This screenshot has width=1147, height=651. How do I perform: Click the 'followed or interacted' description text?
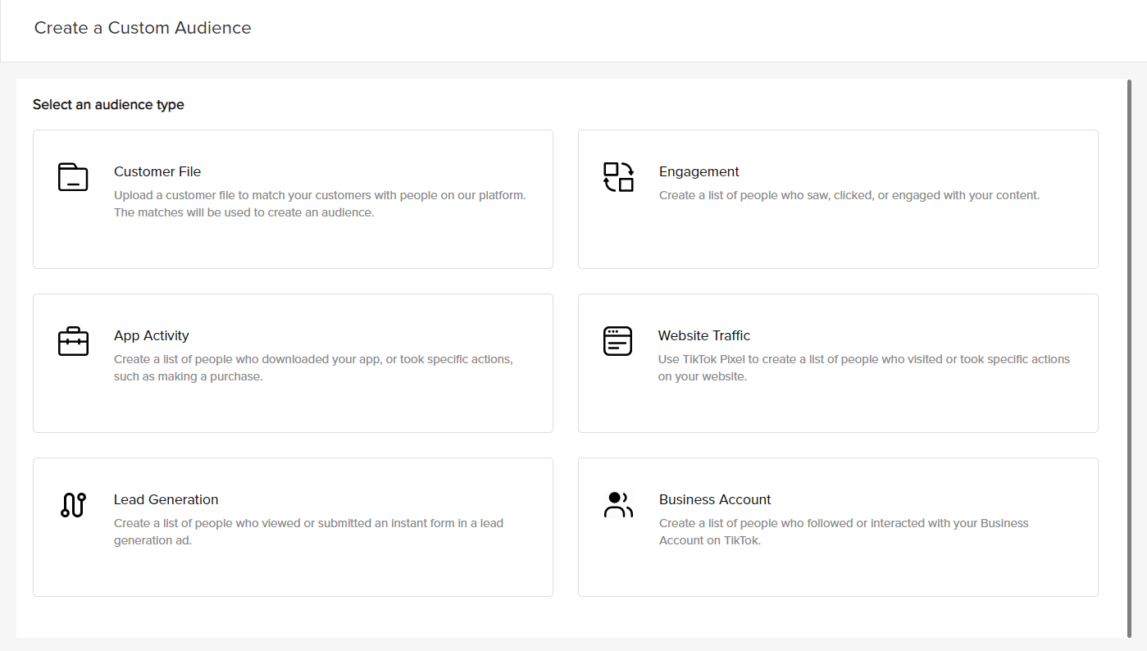pyautogui.click(x=844, y=532)
